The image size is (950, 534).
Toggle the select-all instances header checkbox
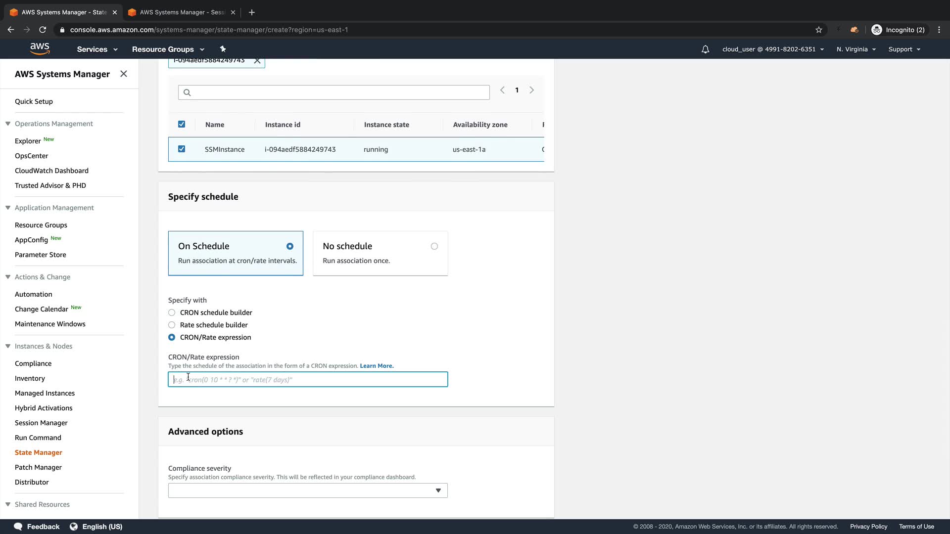[x=182, y=124]
